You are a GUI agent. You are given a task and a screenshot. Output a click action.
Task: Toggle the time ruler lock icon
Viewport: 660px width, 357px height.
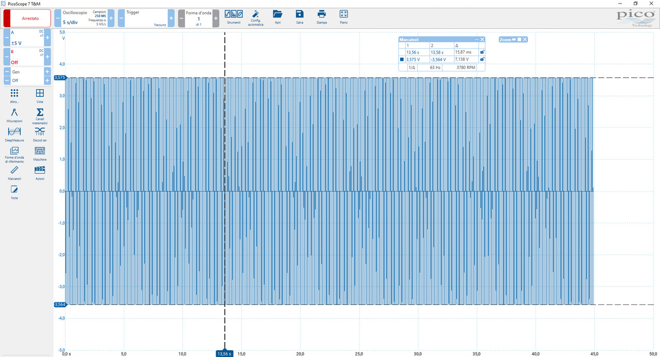point(482,52)
